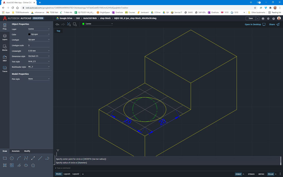The image size is (283, 177).
Task: Open the Blocks panel in sidebar
Action: (x=5, y=48)
